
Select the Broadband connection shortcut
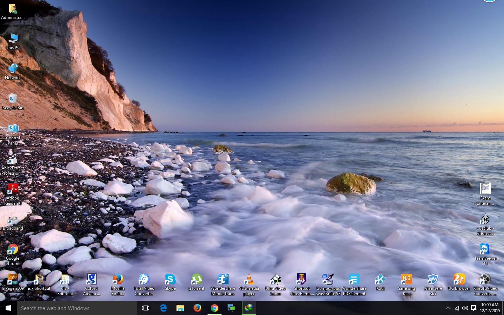[13, 222]
